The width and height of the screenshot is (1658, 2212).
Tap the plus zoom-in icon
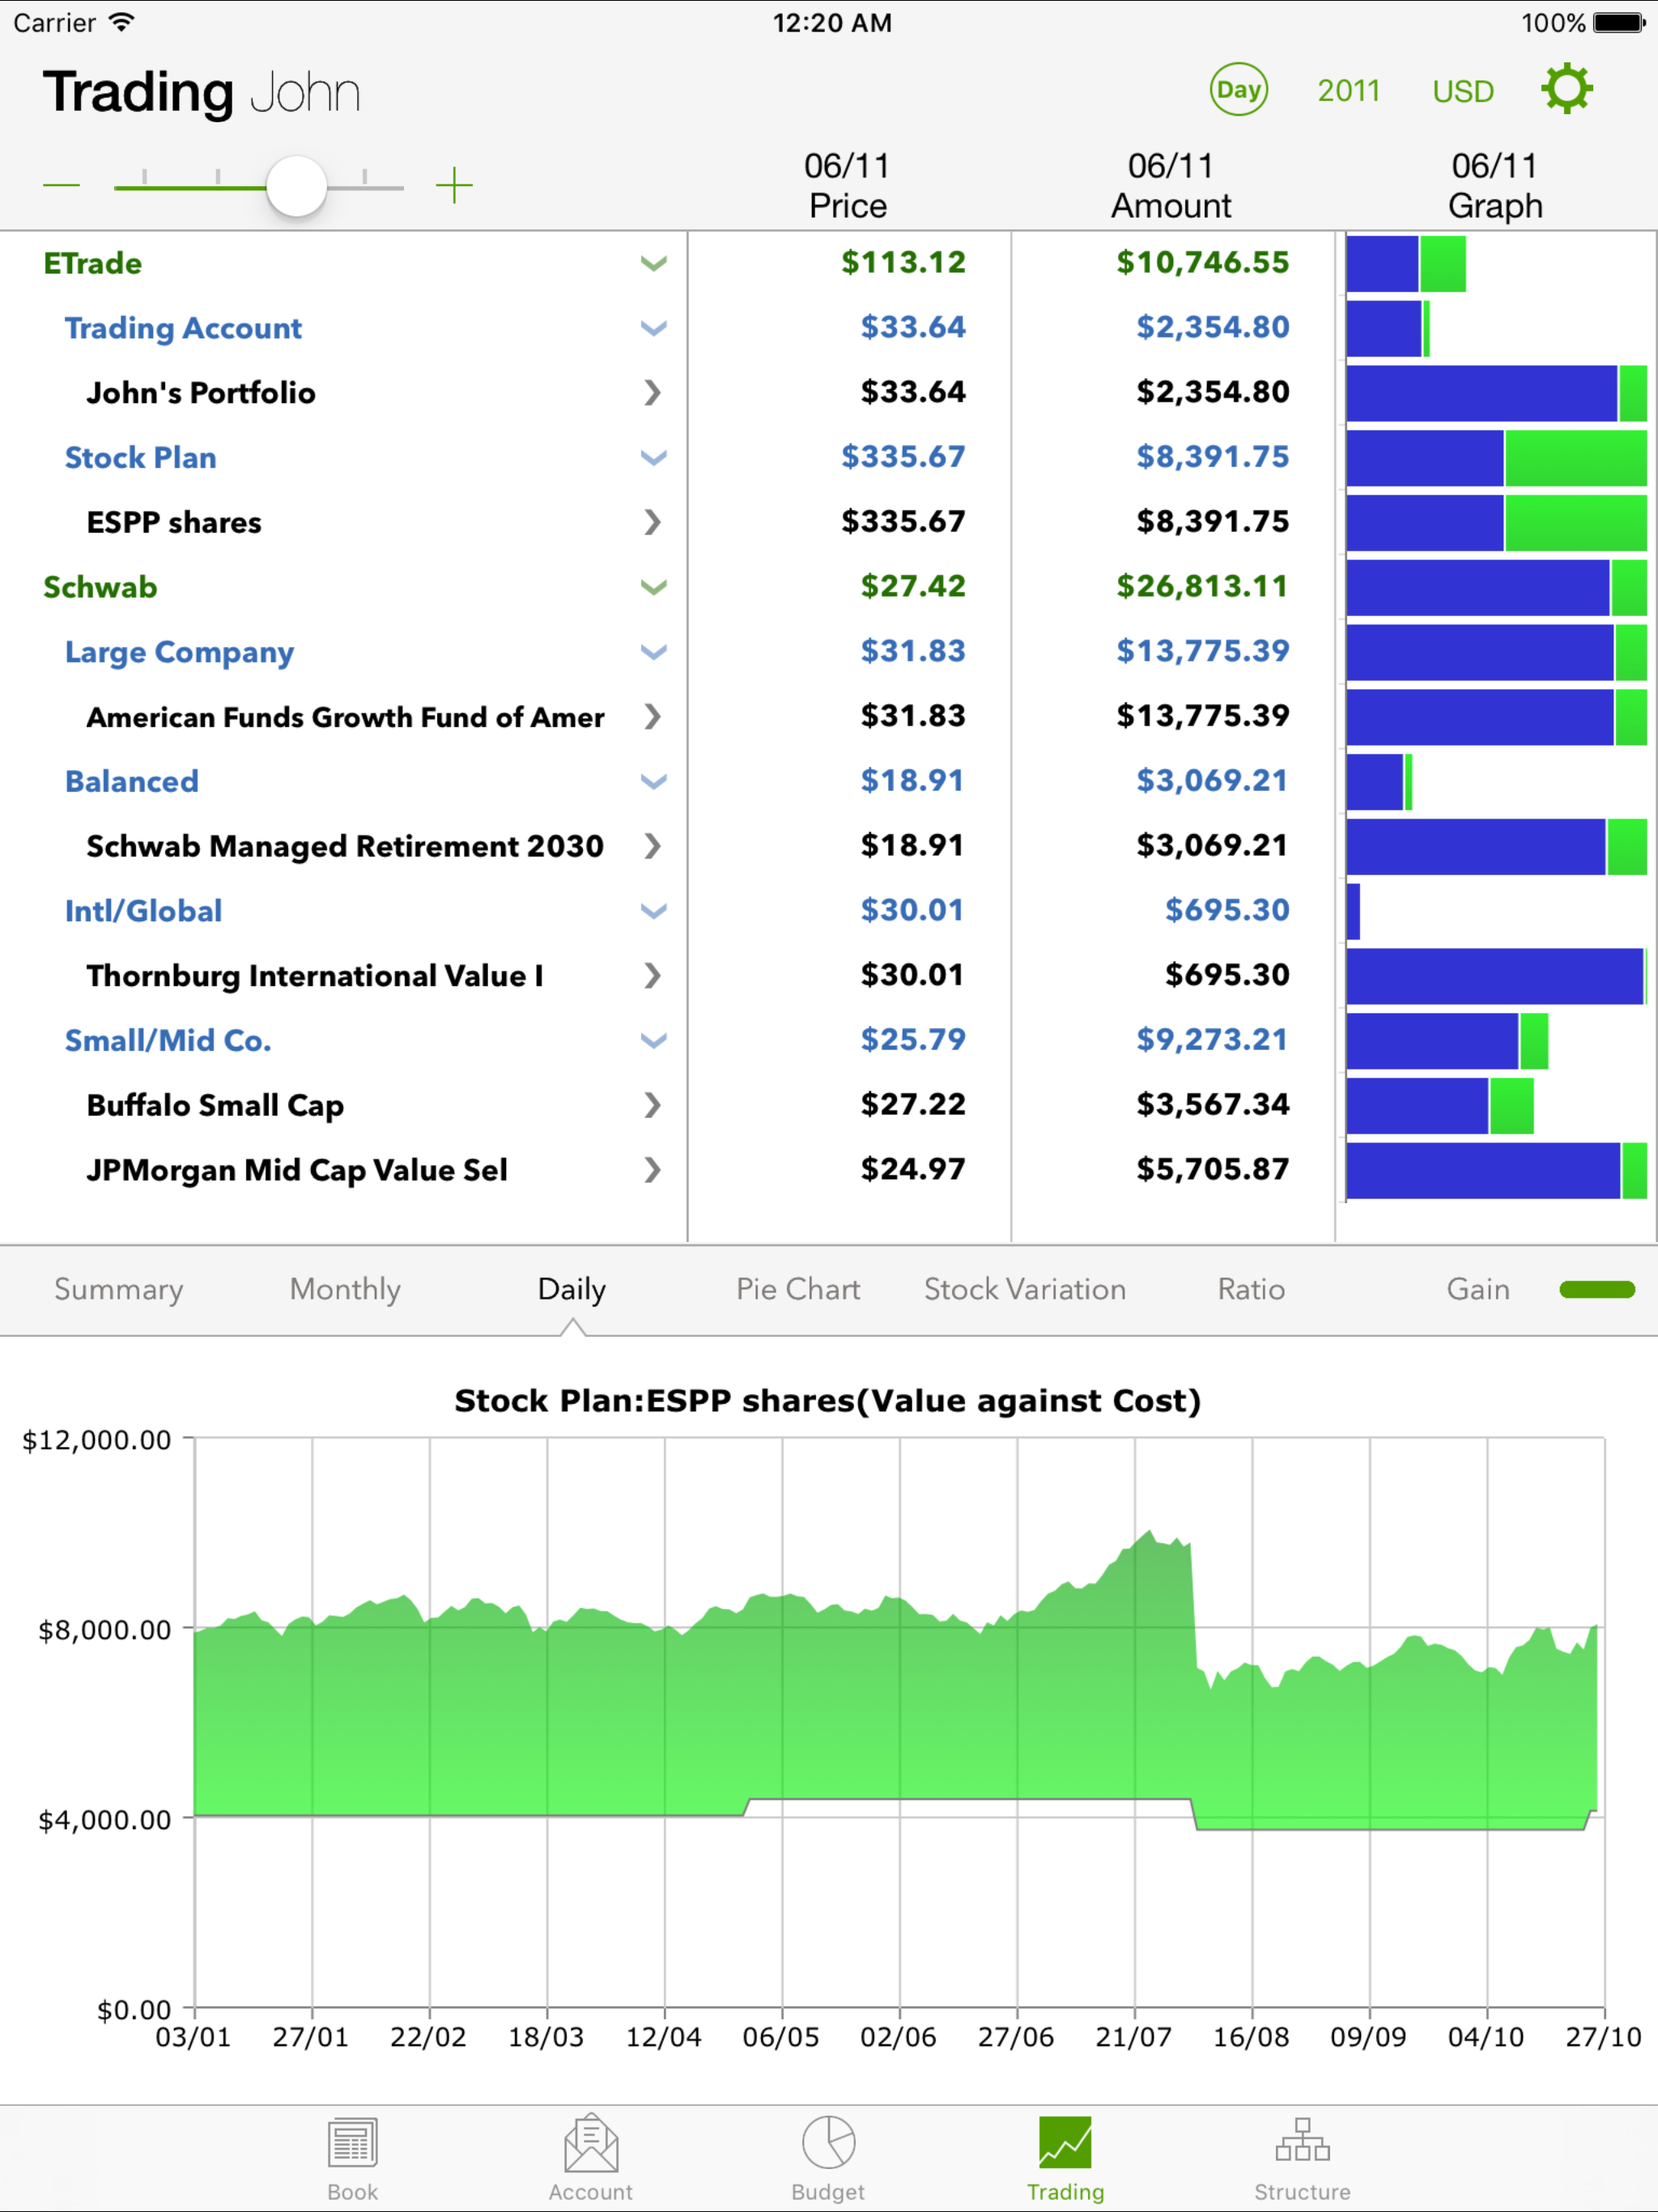pos(454,185)
